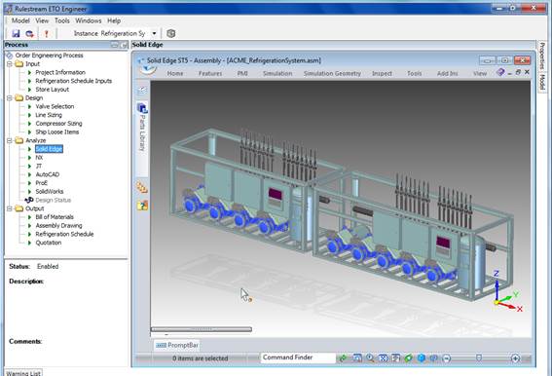This screenshot has width=552, height=376.
Task: Click the blue view orientation cube icon
Action: [x=421, y=358]
